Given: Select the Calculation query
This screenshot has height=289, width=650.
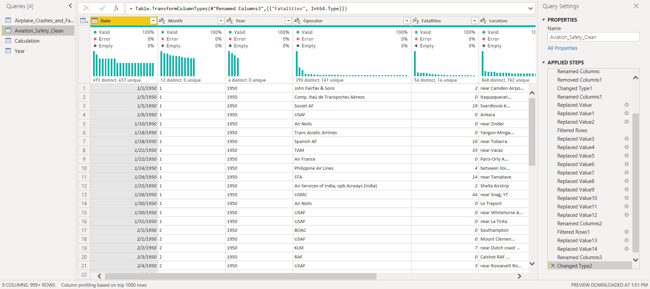Looking at the screenshot, I should (38, 41).
